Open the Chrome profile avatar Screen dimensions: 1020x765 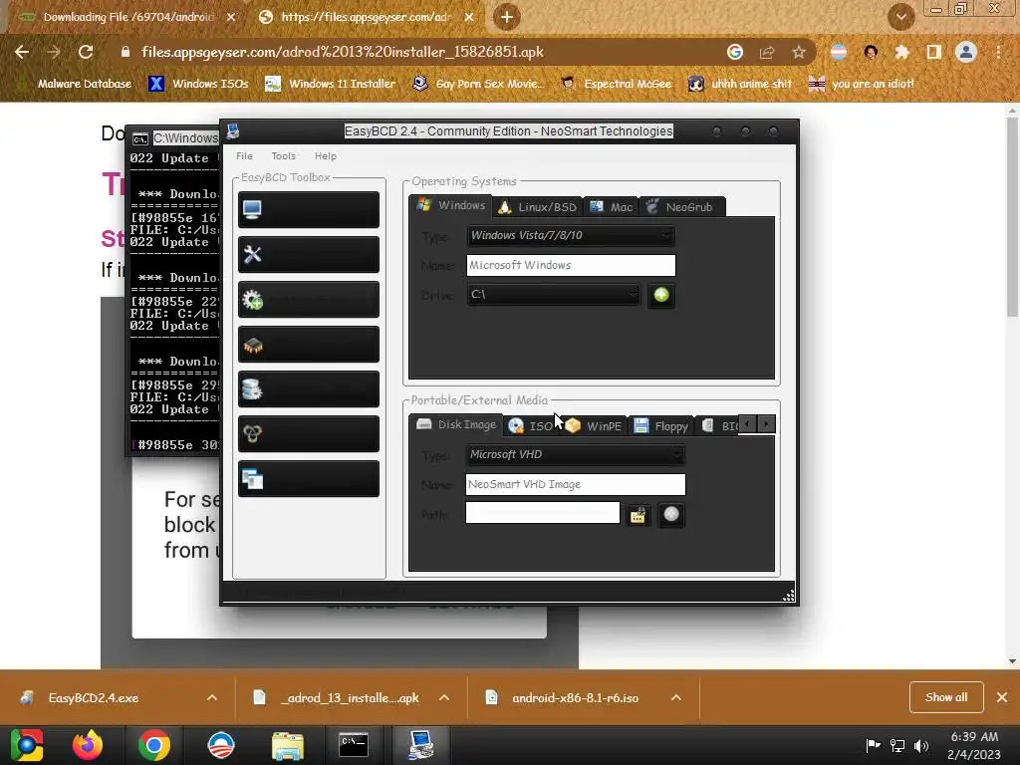966,52
